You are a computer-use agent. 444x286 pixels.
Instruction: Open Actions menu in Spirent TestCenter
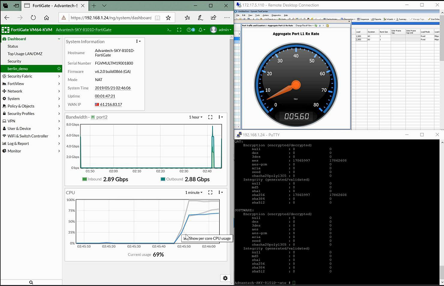tap(266, 15)
